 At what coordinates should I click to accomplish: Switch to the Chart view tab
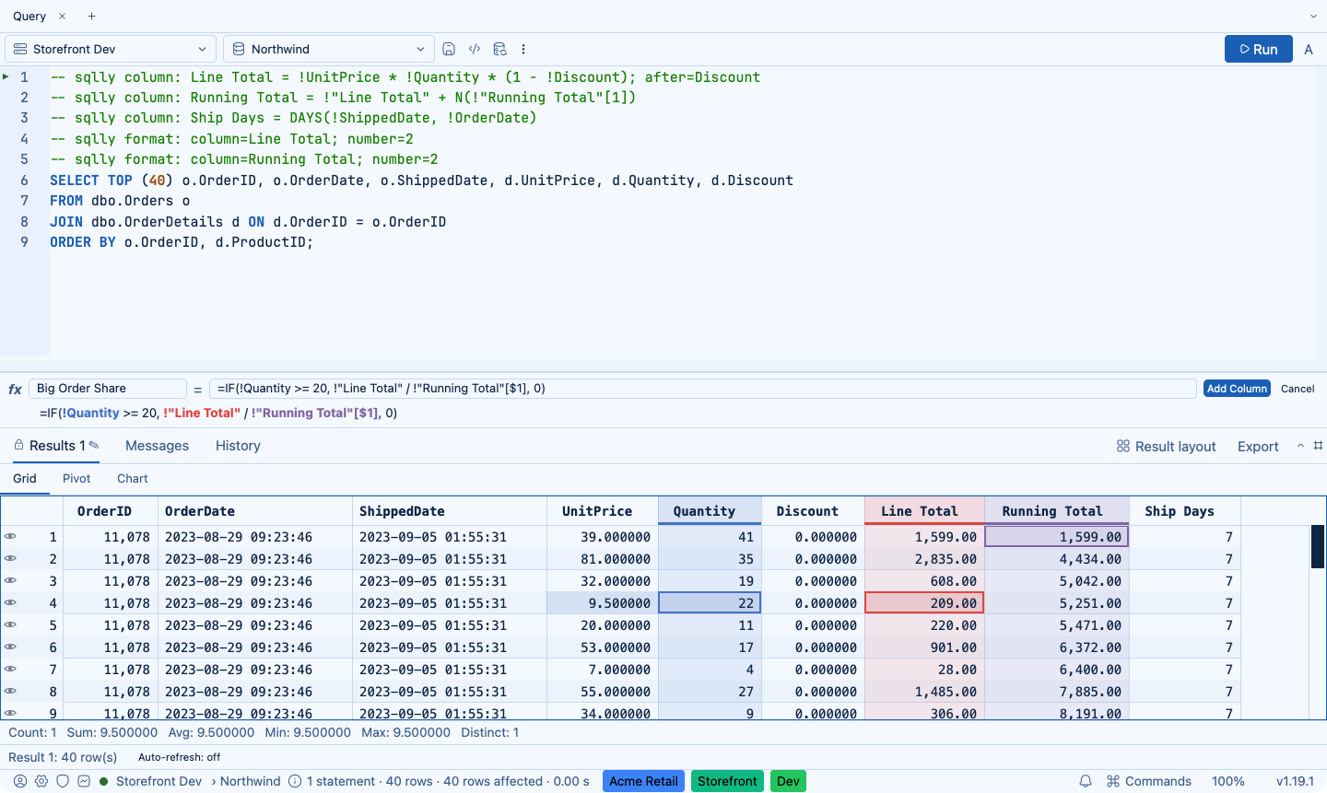(133, 479)
